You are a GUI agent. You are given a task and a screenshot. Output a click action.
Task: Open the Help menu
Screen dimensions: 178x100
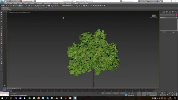86,3
